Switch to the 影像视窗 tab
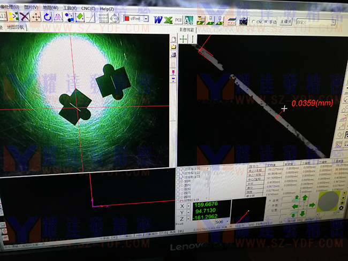 coord(187,30)
